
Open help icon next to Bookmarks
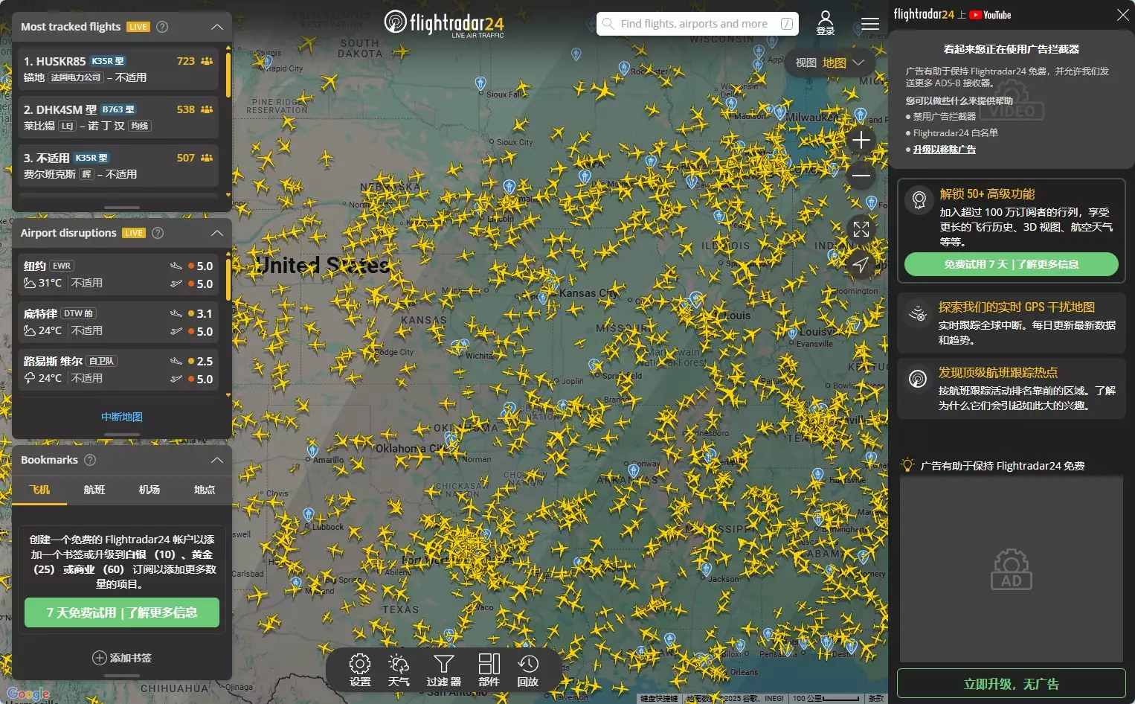click(90, 460)
